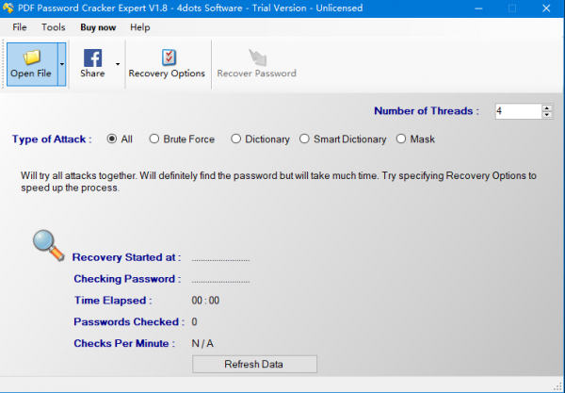Click the 'Recovery Started at :' label
Viewport: 565px width, 393px height.
[x=126, y=257]
